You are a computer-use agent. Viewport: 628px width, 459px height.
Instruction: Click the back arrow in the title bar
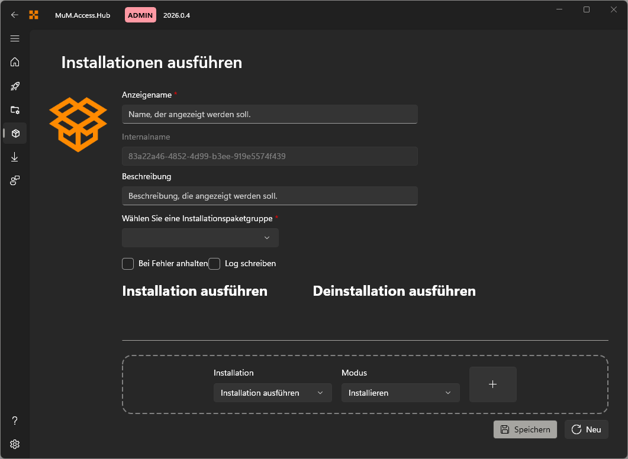point(14,14)
